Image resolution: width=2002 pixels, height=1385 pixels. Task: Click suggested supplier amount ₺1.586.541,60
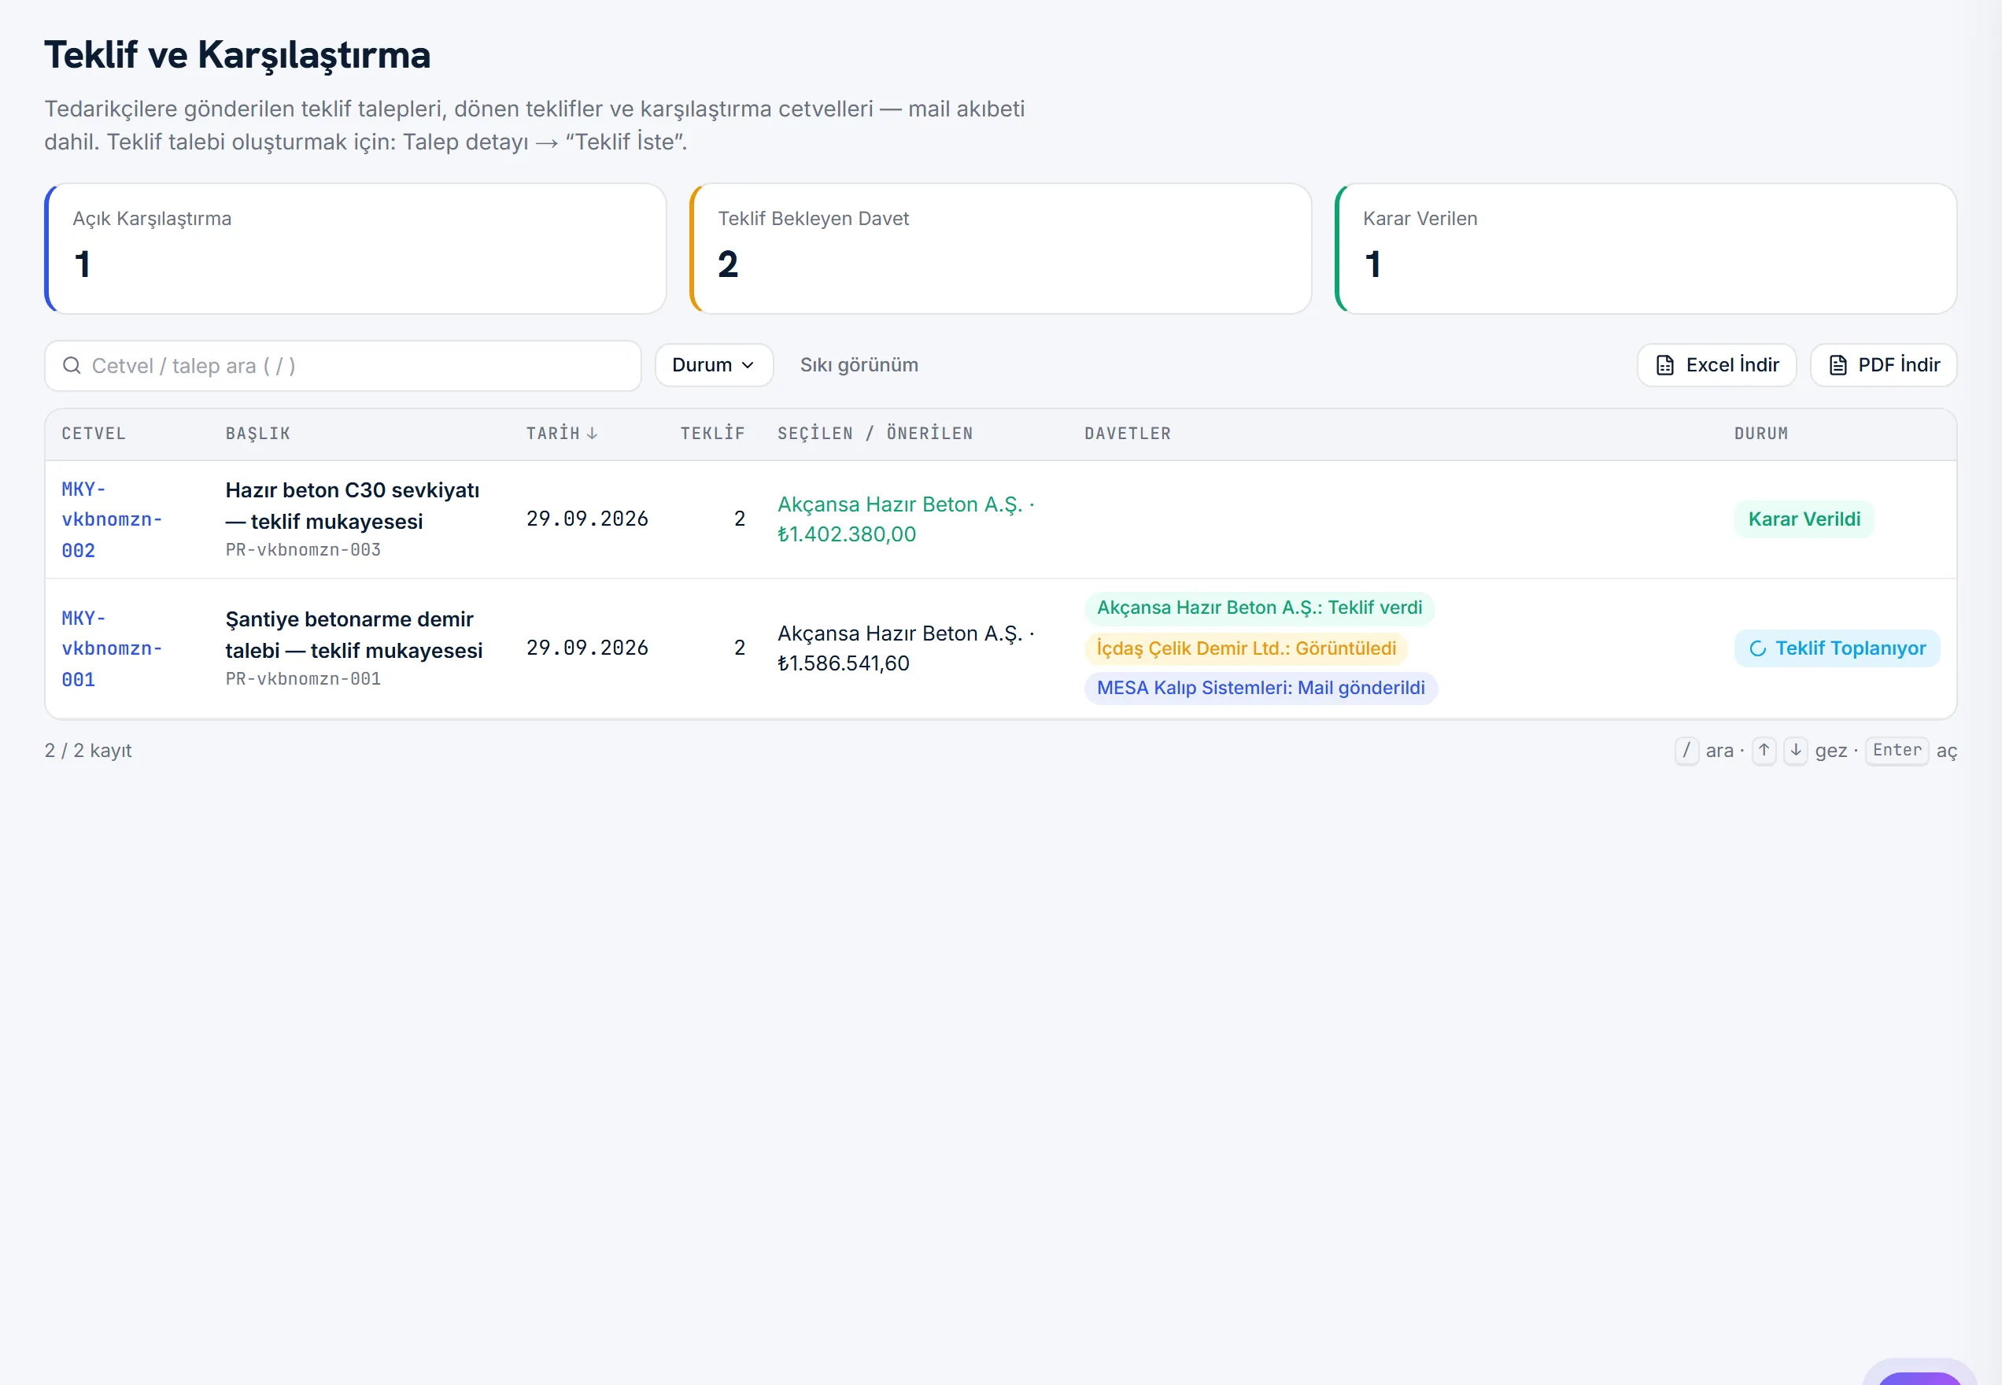pos(843,663)
